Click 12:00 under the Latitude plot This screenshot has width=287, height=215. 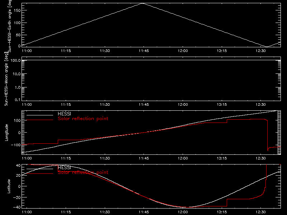pos(183,212)
